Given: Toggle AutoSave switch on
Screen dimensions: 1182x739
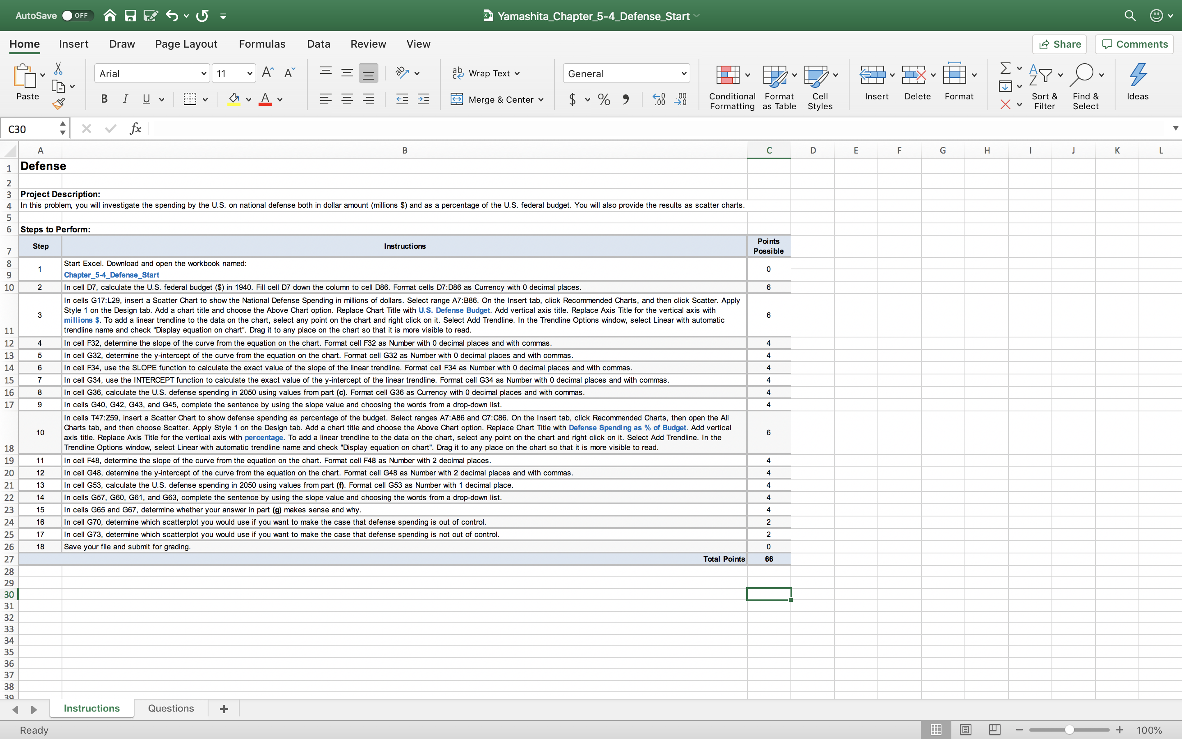Looking at the screenshot, I should pyautogui.click(x=77, y=16).
